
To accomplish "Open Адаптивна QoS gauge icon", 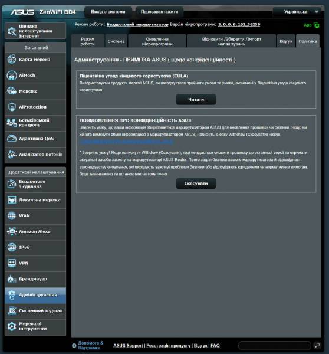I will point(12,139).
